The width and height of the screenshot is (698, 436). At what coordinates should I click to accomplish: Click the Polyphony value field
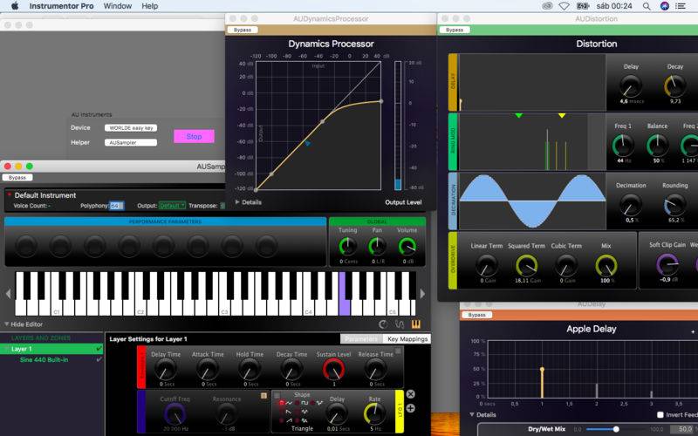(x=117, y=206)
